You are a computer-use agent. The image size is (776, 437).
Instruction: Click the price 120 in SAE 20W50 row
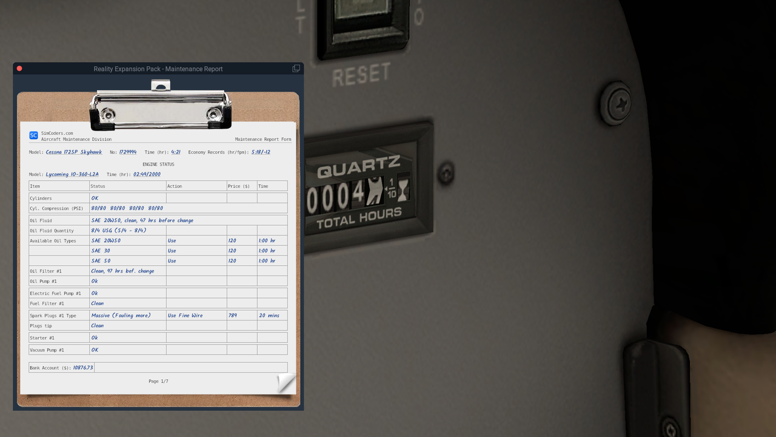click(x=232, y=241)
